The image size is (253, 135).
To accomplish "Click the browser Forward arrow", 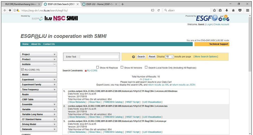I will tap(10, 10).
